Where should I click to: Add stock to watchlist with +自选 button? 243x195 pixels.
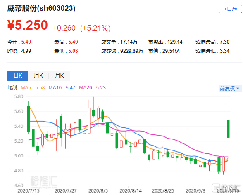[x=230, y=9]
